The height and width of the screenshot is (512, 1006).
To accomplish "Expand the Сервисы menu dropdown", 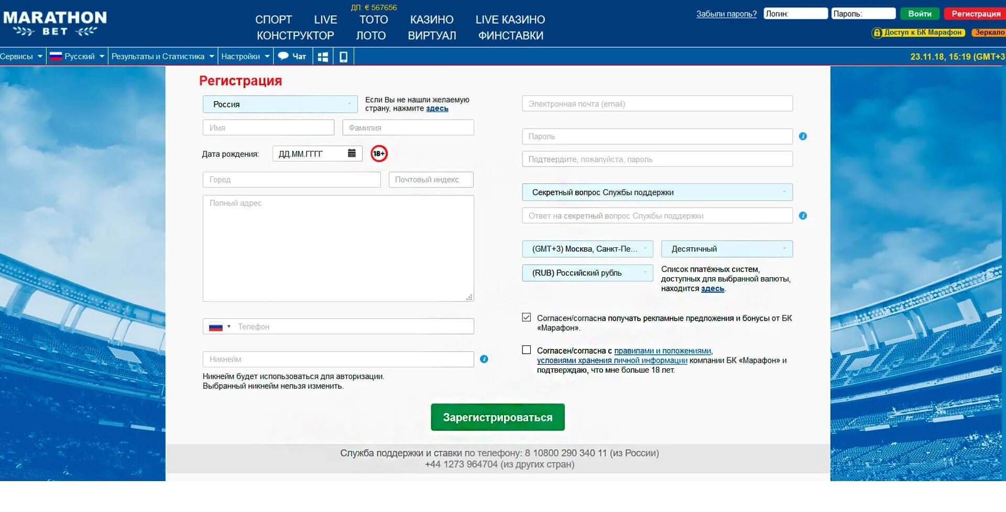I will 21,56.
